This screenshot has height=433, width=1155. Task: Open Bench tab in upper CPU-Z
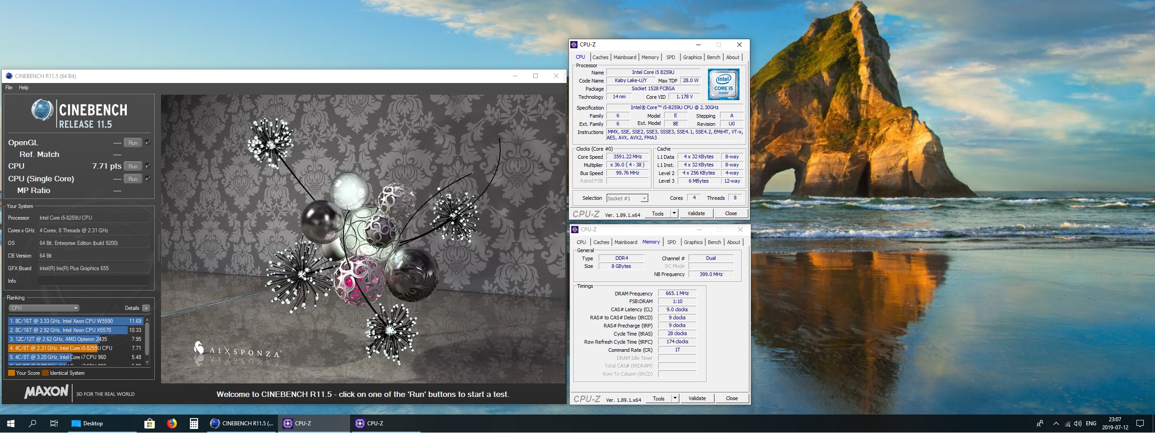(x=713, y=57)
